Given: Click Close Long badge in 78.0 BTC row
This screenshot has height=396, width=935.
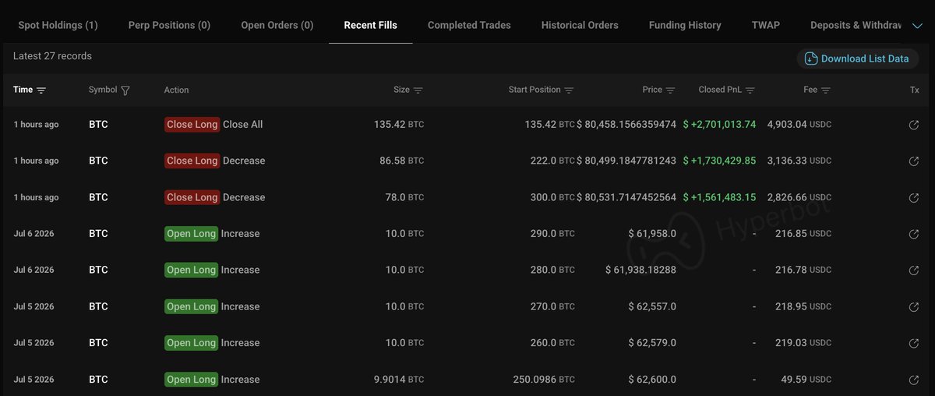Looking at the screenshot, I should coord(192,198).
